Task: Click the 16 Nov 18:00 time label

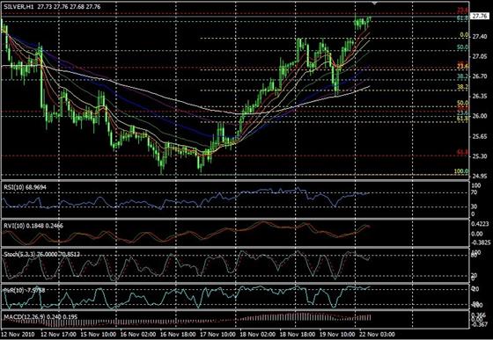Action: (178, 334)
